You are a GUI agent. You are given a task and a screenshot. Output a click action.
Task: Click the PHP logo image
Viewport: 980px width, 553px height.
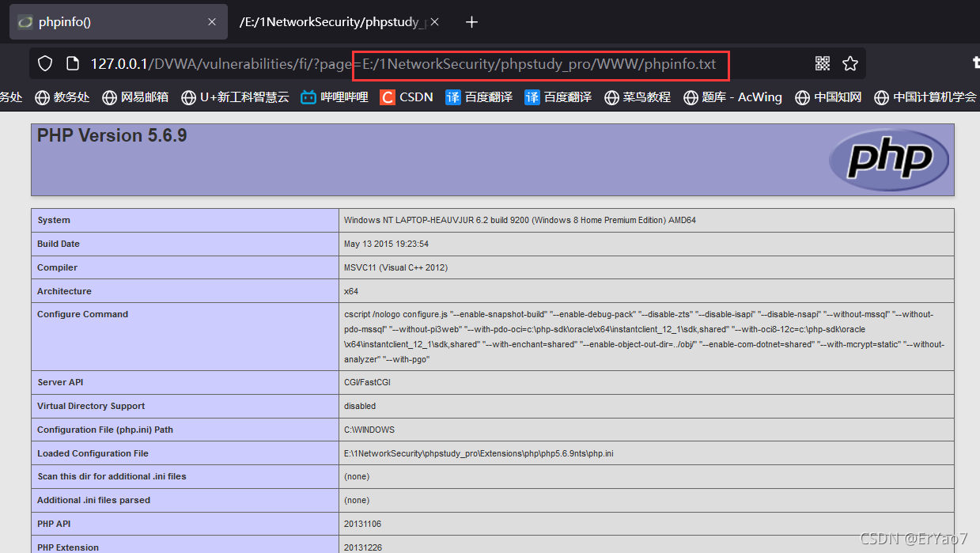[x=888, y=160]
